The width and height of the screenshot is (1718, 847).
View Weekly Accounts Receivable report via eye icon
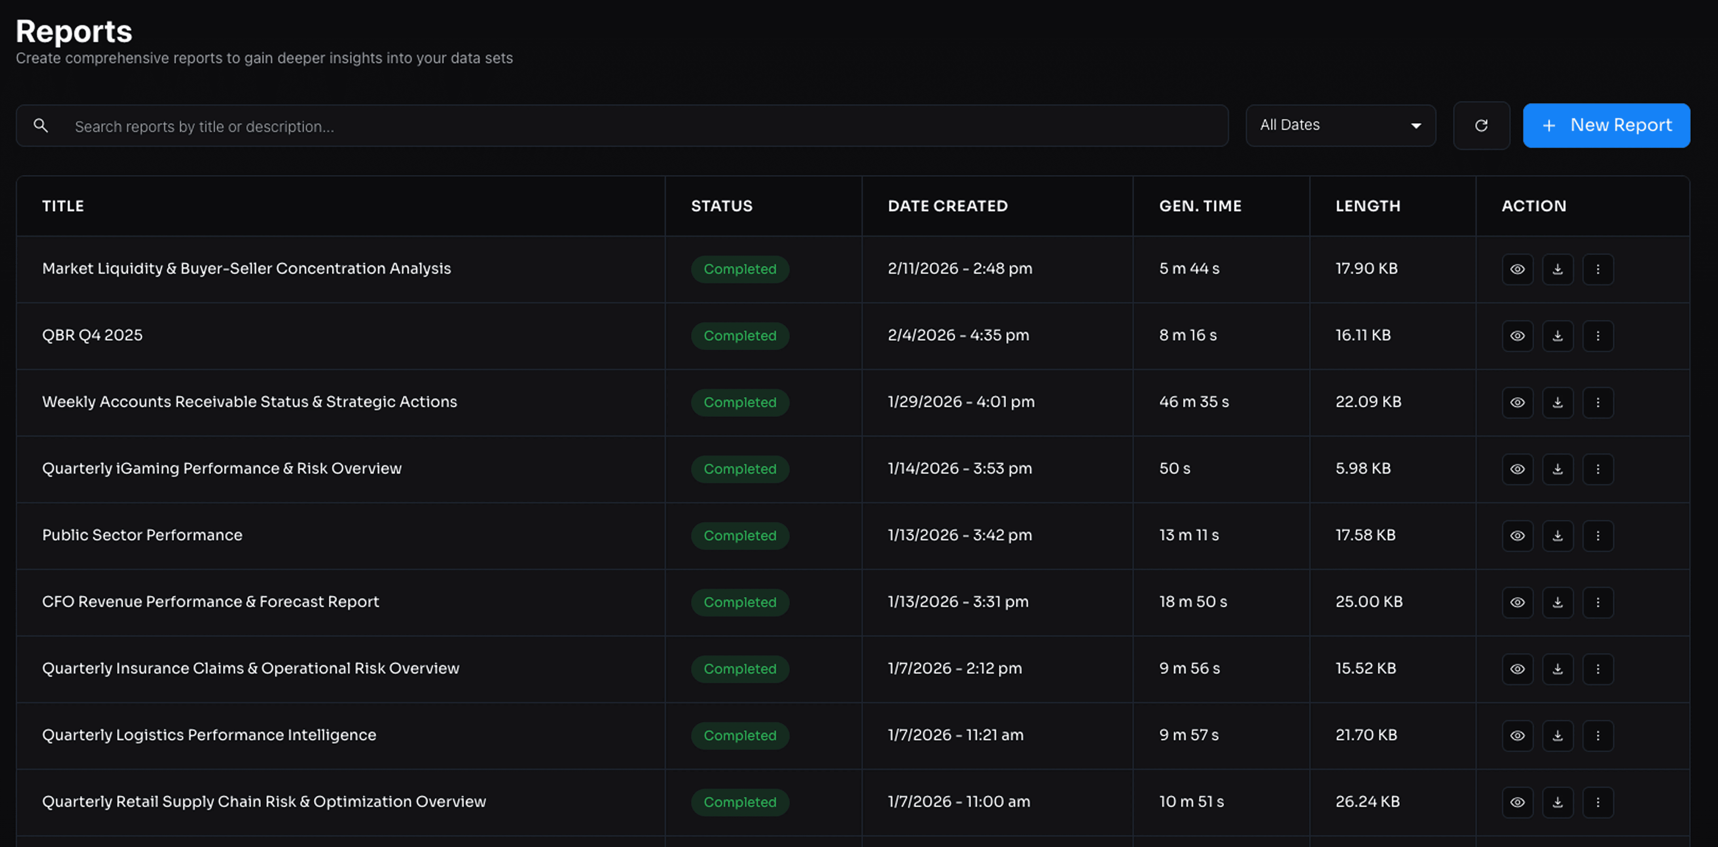tap(1517, 402)
